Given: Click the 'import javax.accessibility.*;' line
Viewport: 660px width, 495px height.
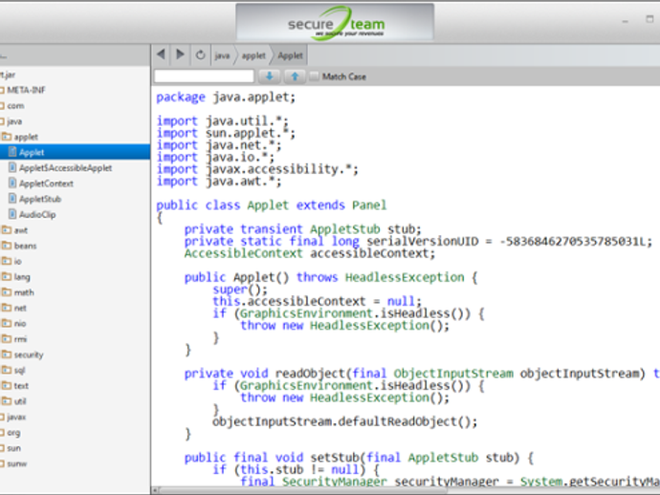Looking at the screenshot, I should 257,169.
